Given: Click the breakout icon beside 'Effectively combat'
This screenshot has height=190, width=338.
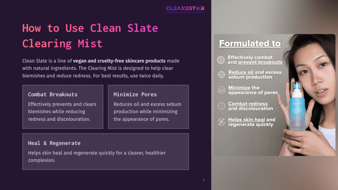Looking at the screenshot, I should tap(221, 60).
